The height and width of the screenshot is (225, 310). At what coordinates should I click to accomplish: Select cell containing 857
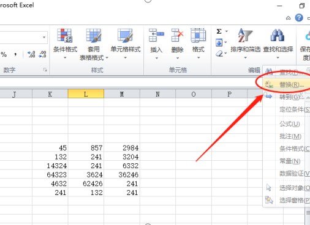pos(86,147)
